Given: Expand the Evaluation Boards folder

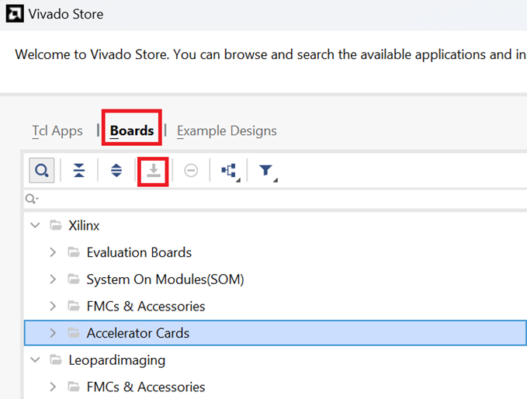Looking at the screenshot, I should 53,252.
